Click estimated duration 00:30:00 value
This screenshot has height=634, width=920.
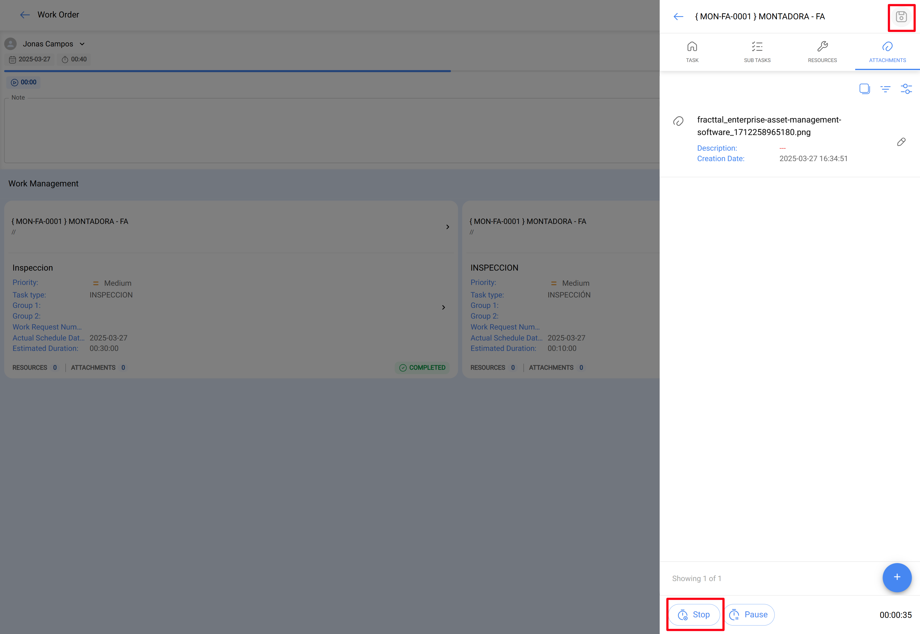coord(104,348)
